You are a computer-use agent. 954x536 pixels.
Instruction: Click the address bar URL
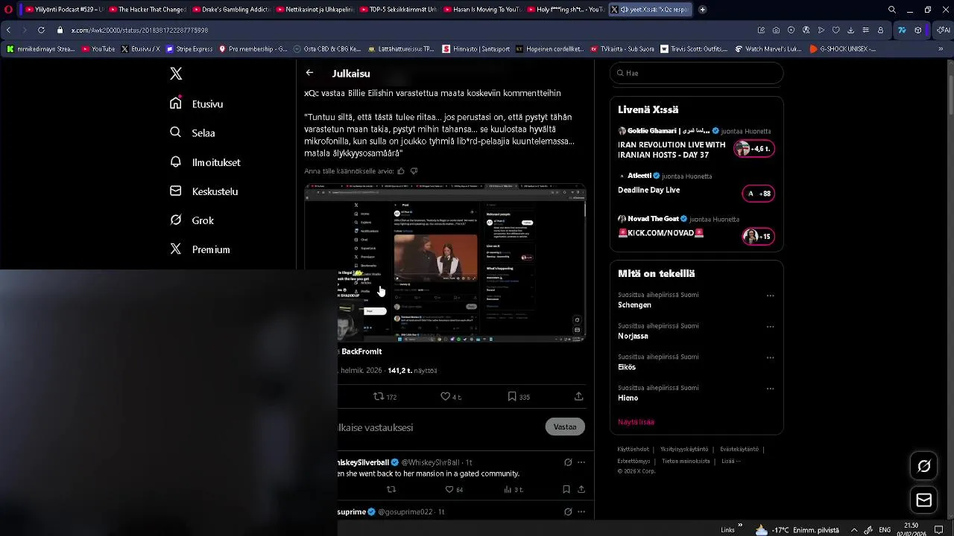point(139,31)
